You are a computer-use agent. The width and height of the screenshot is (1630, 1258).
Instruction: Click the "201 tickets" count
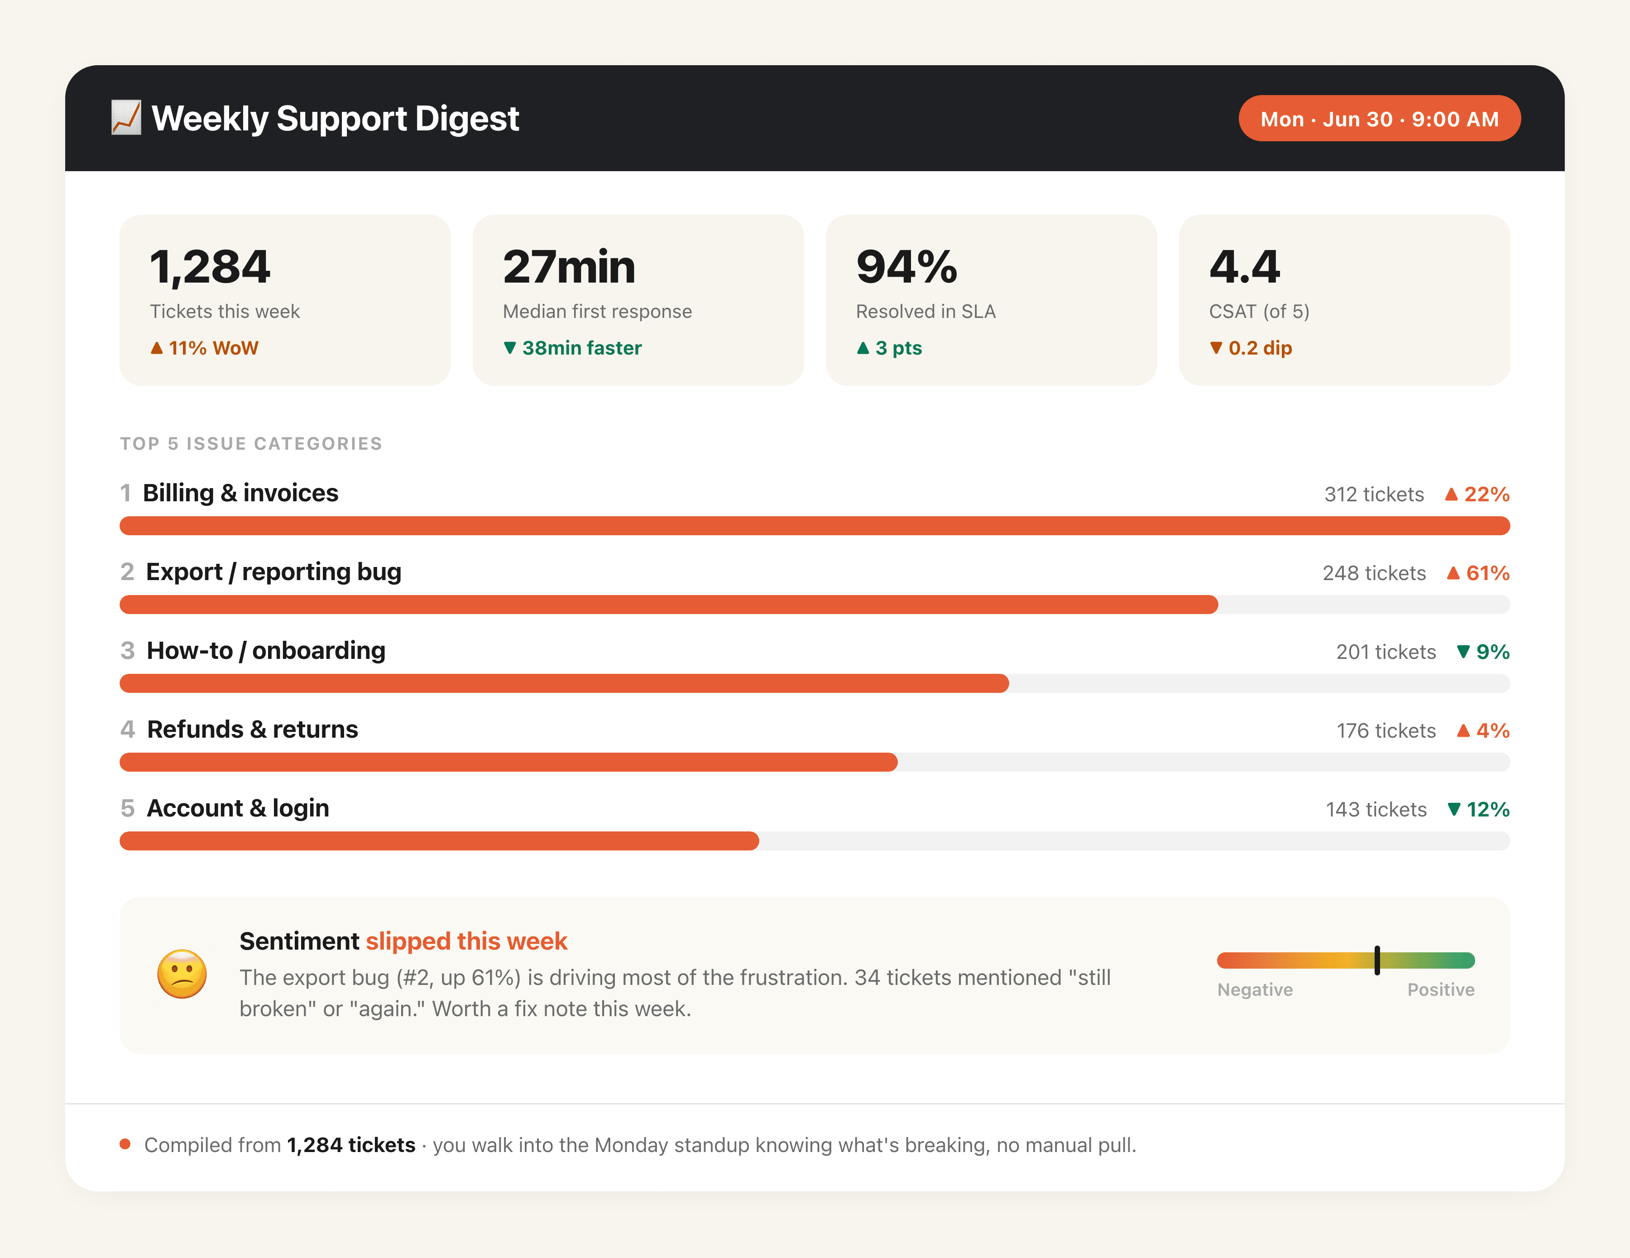pyautogui.click(x=1386, y=652)
